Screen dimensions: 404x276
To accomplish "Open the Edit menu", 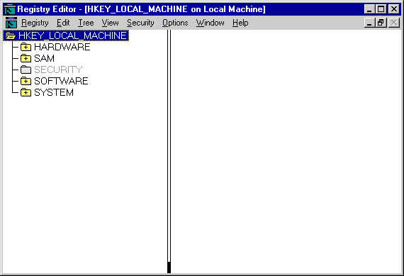I will tap(63, 23).
